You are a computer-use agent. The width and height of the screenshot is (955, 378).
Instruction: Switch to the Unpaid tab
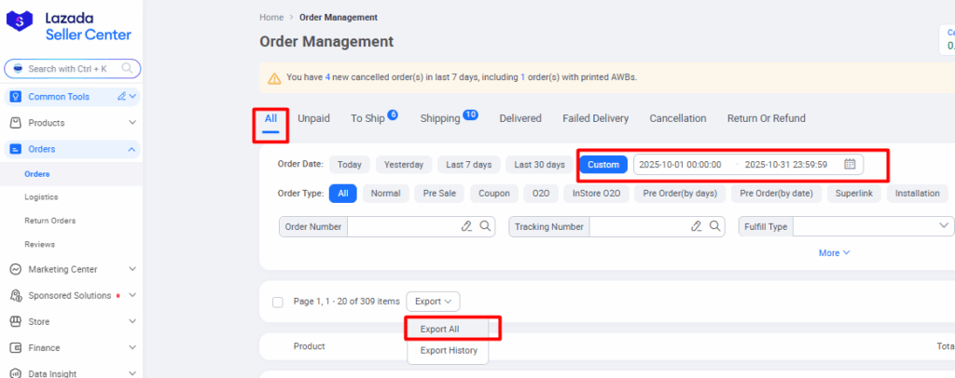pos(313,118)
